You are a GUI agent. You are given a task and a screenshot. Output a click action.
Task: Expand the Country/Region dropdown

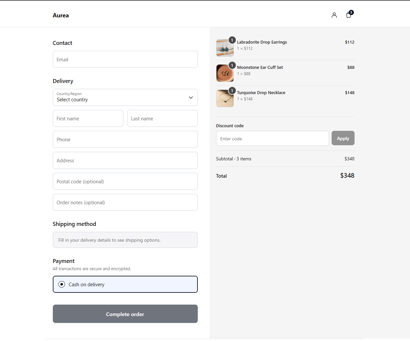tap(125, 97)
